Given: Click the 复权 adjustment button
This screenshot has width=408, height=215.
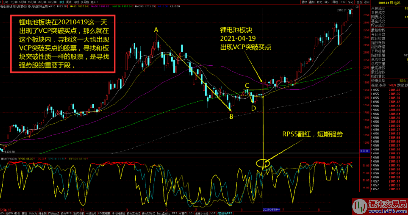Looking at the screenshot, I should coord(303,2).
